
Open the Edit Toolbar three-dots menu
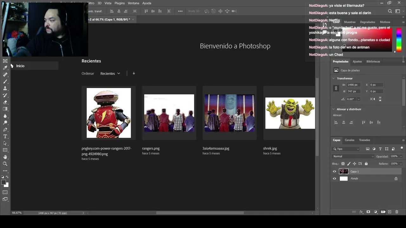click(x=5, y=171)
